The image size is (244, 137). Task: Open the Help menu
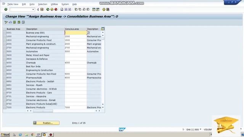coord(75,4)
